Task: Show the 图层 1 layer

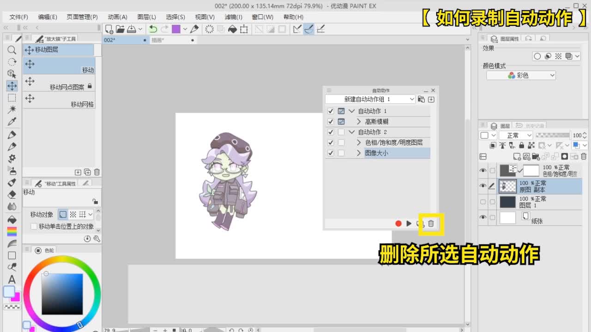Action: click(483, 202)
